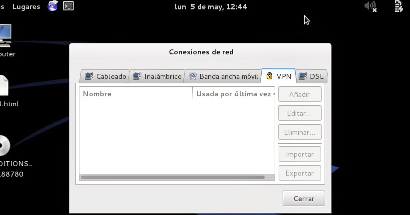Open the battery status icon
410x215 pixels.
tap(399, 6)
